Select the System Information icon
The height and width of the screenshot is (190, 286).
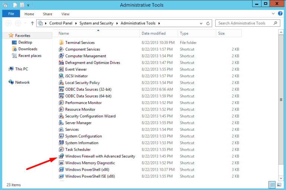(61, 143)
